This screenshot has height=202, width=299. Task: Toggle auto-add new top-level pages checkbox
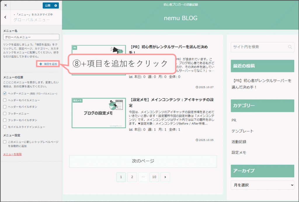pos(5,142)
